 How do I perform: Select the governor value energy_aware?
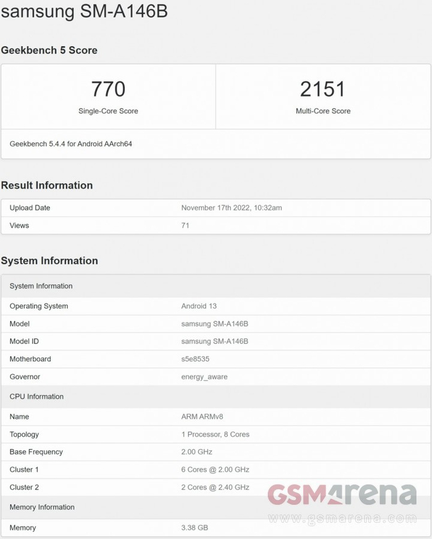click(204, 377)
